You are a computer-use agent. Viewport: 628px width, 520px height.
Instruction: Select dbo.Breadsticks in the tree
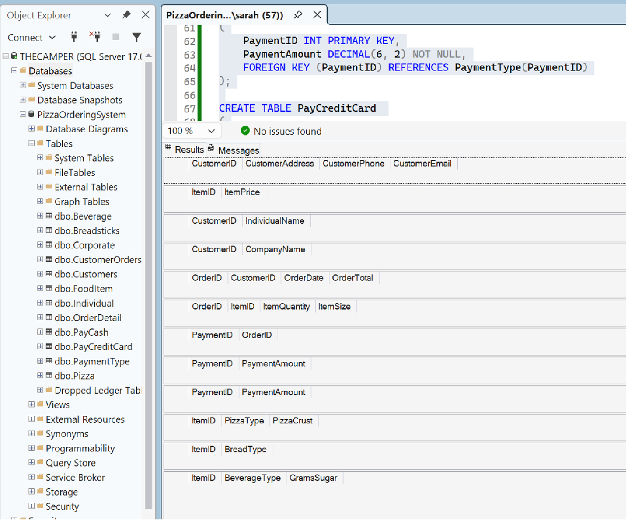point(87,231)
